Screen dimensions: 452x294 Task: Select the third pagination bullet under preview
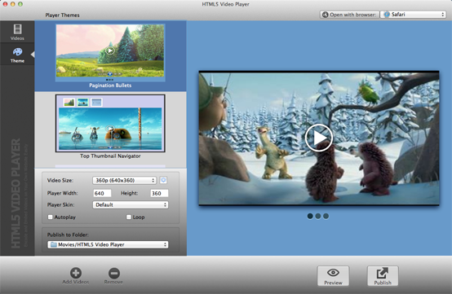pyautogui.click(x=326, y=216)
